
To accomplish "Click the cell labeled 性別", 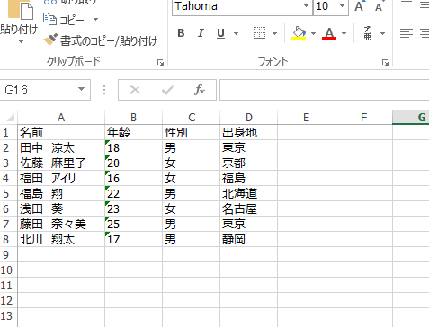I will [192, 132].
